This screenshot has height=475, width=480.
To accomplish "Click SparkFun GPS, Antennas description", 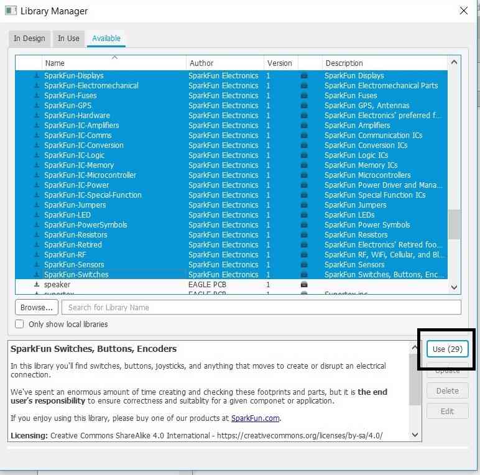I will pos(367,106).
